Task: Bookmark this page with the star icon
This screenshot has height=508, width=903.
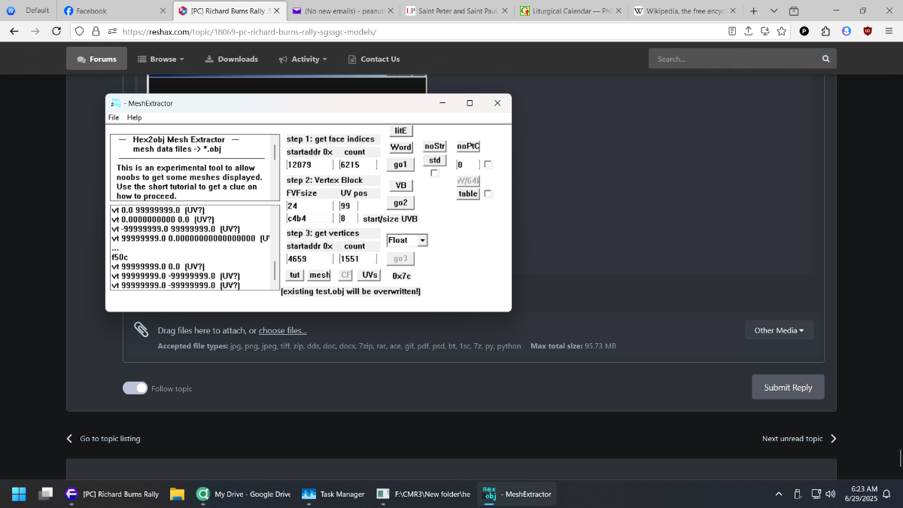Action: pyautogui.click(x=782, y=31)
